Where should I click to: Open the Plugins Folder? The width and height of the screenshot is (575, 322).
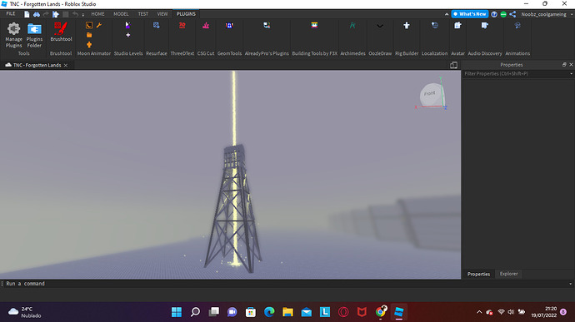[34, 35]
